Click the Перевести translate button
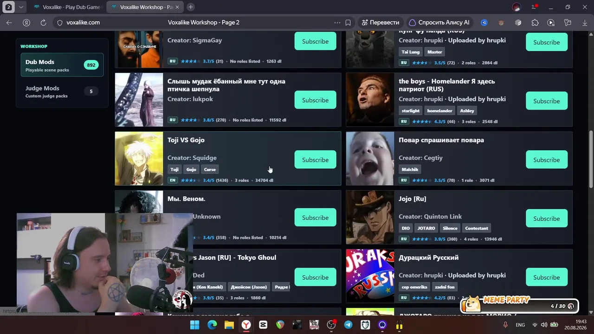The height and width of the screenshot is (334, 594). click(380, 22)
